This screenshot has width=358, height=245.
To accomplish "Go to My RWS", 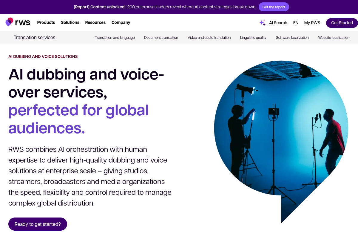I will pyautogui.click(x=312, y=23).
